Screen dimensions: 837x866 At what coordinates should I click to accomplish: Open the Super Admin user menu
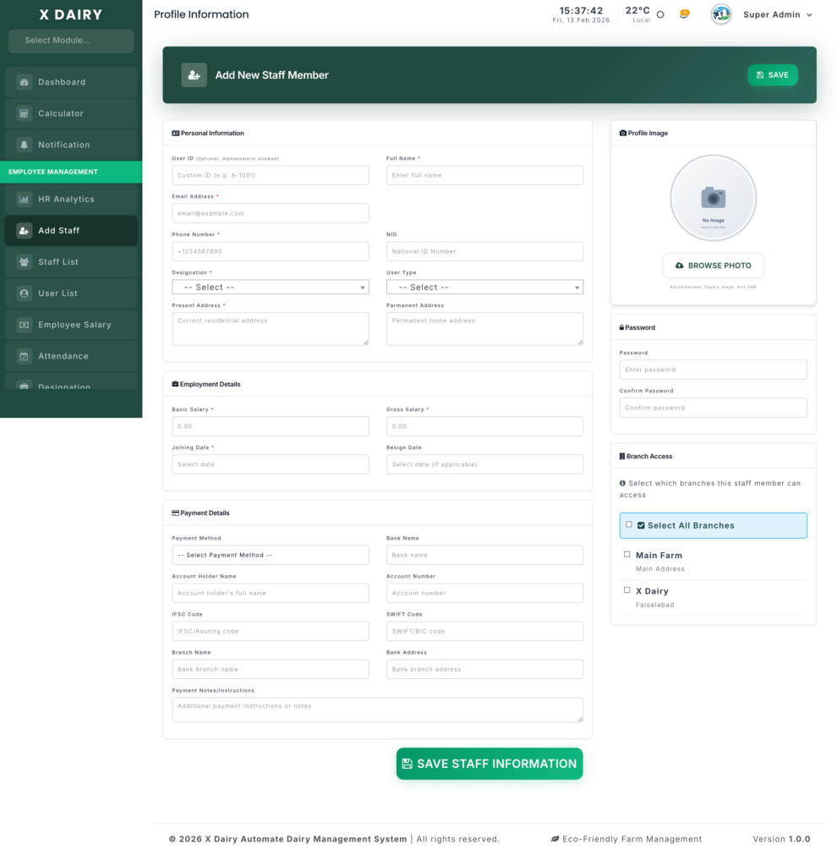[776, 14]
